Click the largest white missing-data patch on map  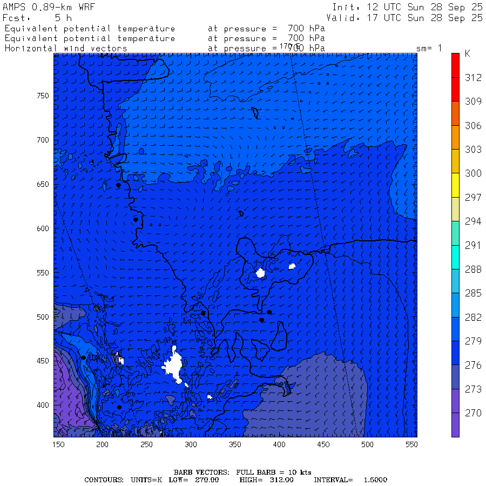(174, 365)
